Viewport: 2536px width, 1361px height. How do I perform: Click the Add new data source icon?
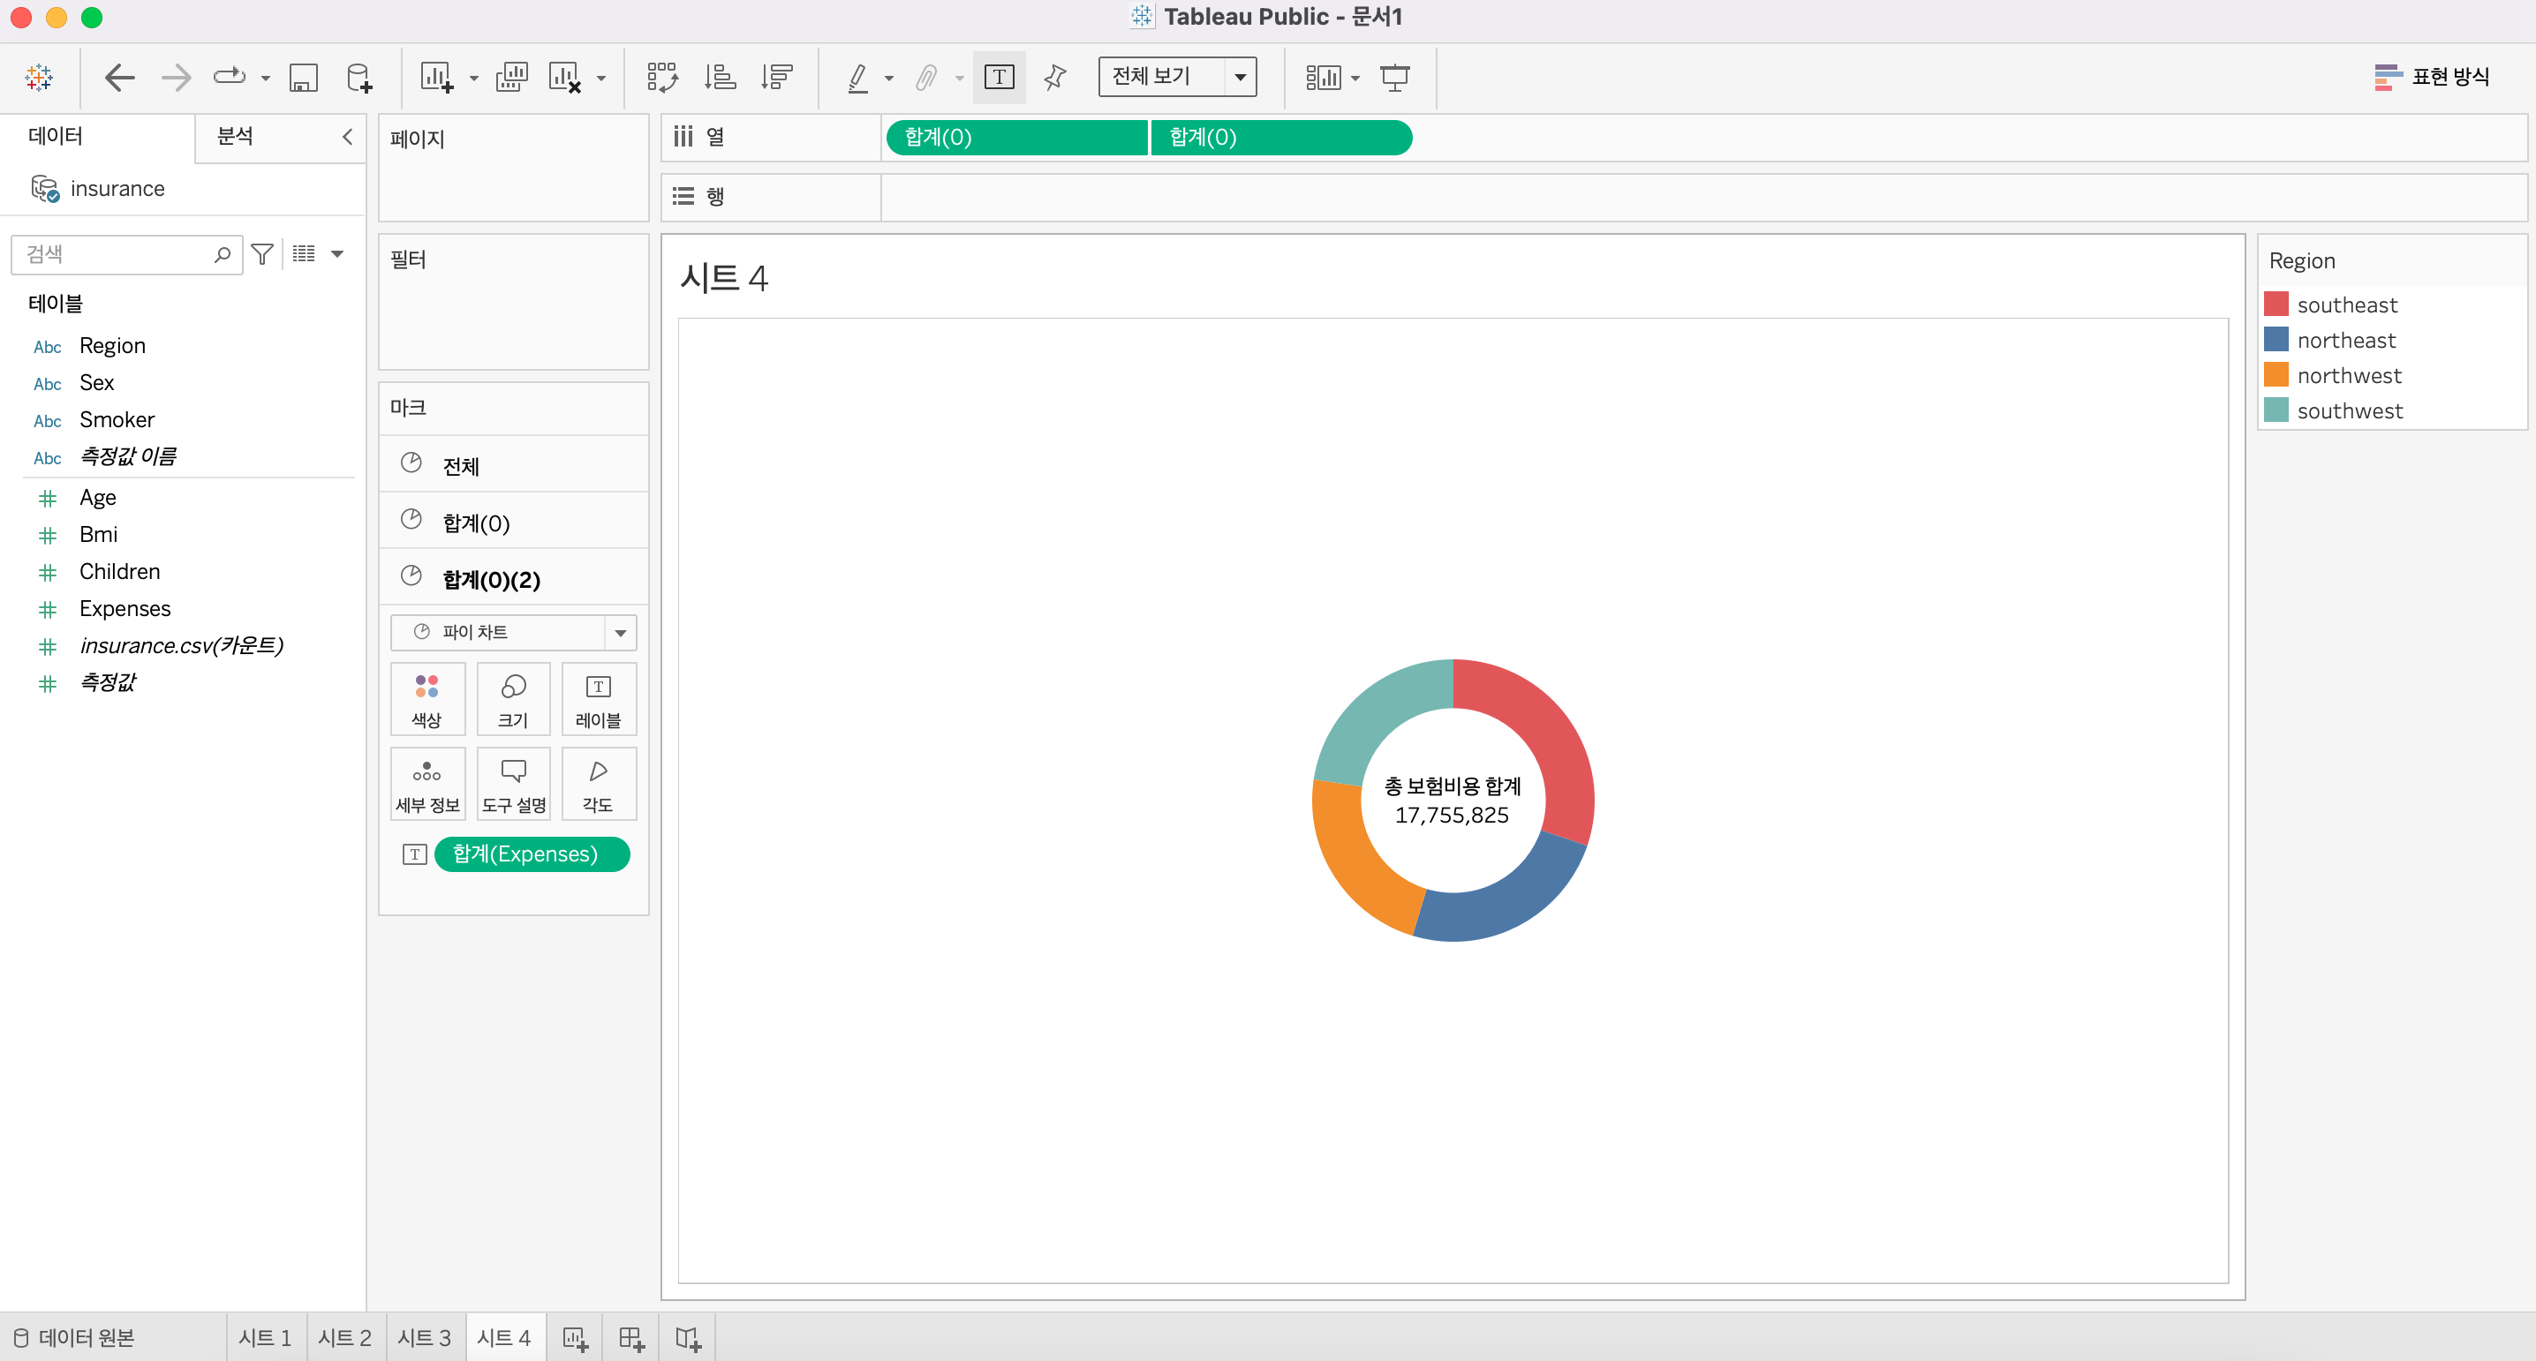click(x=359, y=77)
